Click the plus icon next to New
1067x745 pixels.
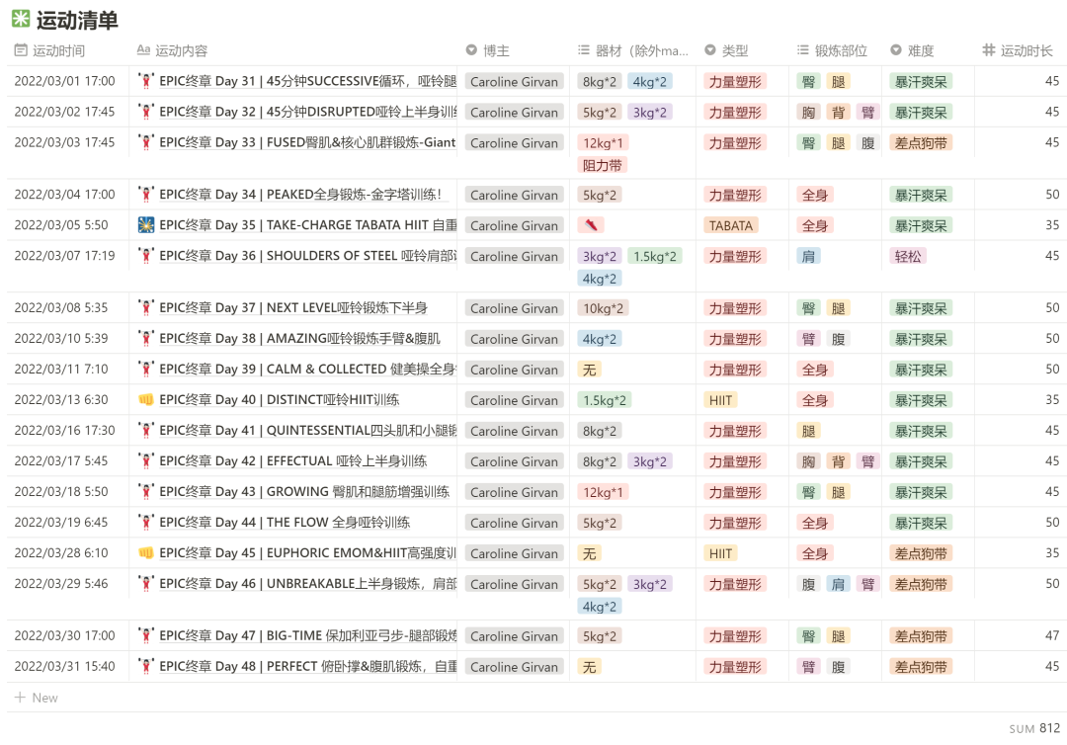[21, 698]
